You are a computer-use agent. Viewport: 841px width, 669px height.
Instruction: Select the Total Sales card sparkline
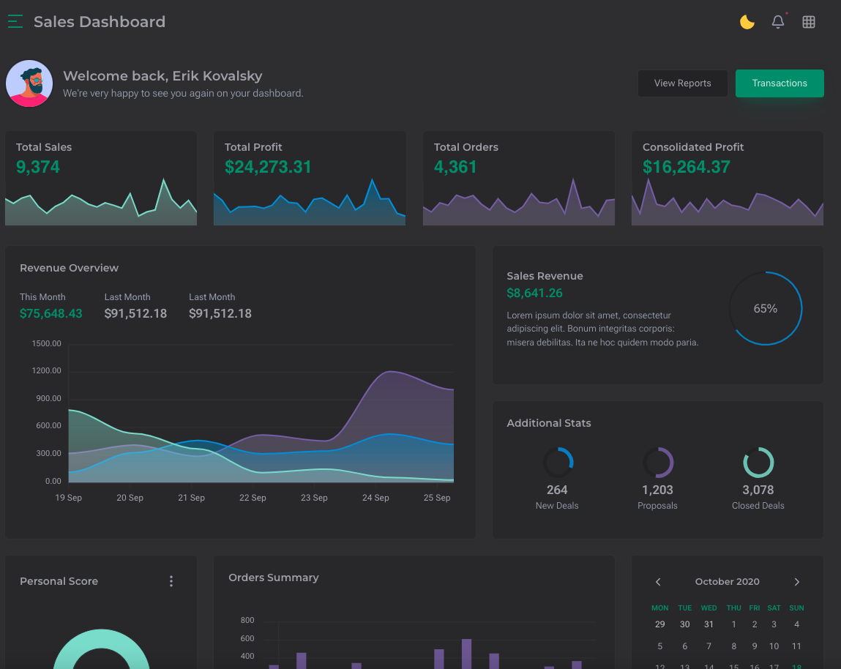click(x=101, y=205)
